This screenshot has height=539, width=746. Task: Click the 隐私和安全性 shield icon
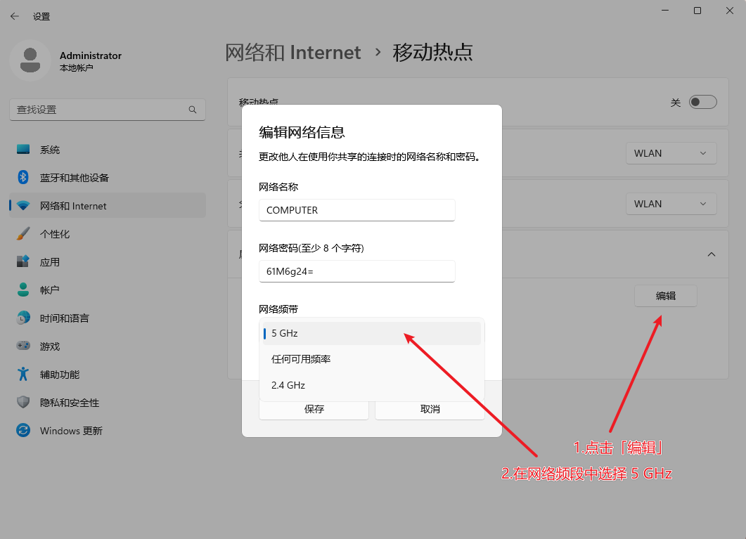22,402
